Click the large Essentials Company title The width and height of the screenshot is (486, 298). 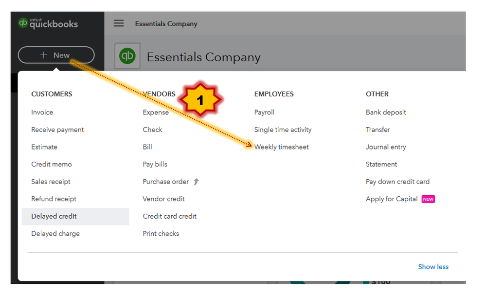[203, 57]
